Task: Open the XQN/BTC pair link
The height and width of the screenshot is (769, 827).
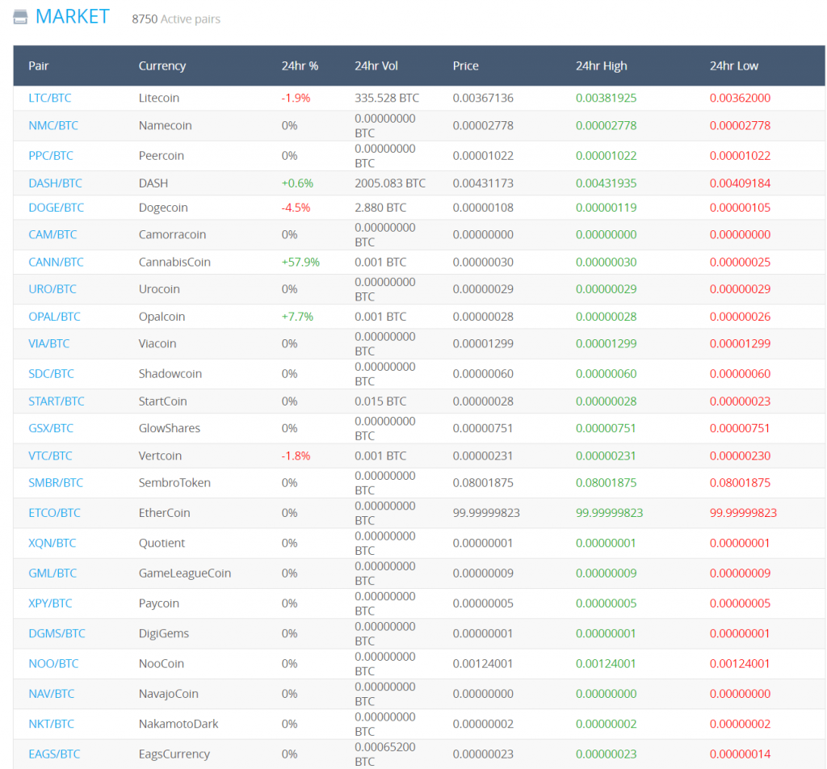Action: pos(52,543)
